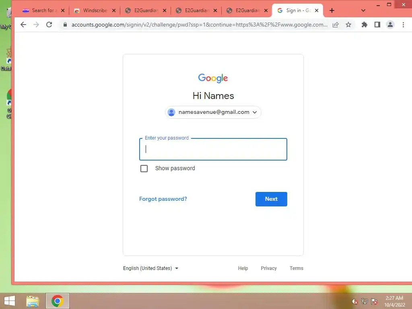
Task: Open the Chrome profile avatar
Action: click(390, 25)
